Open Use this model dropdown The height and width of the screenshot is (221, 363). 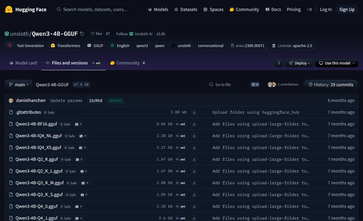pos(337,63)
